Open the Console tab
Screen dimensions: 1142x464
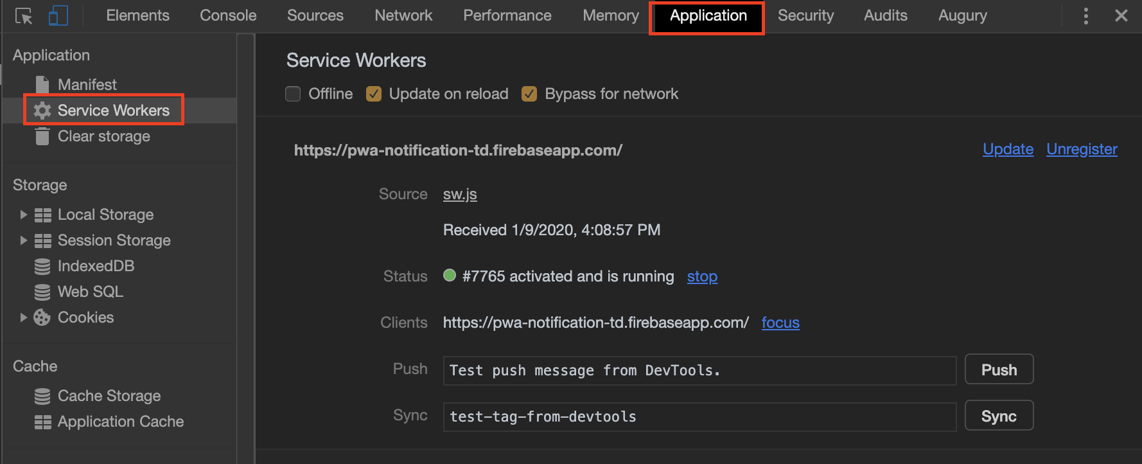tap(228, 15)
